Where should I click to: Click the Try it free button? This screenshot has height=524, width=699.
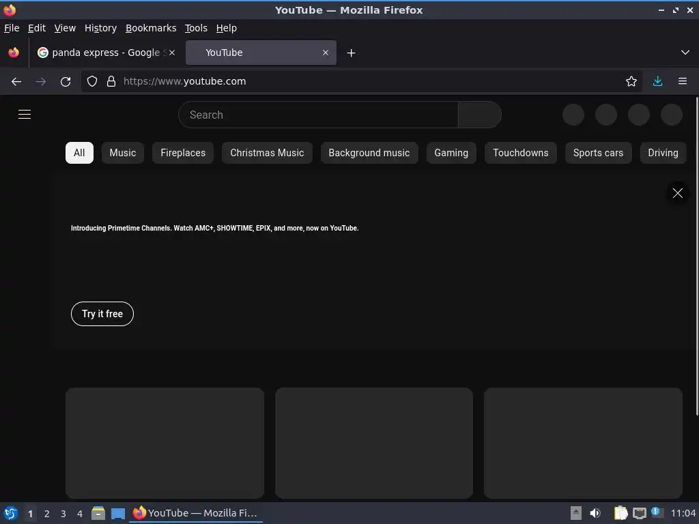(x=102, y=314)
